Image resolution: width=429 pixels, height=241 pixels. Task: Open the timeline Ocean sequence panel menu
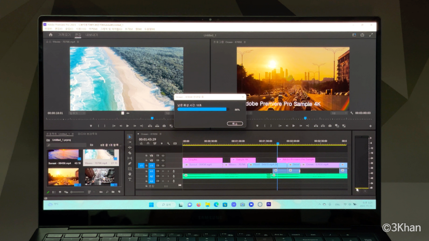click(x=160, y=134)
